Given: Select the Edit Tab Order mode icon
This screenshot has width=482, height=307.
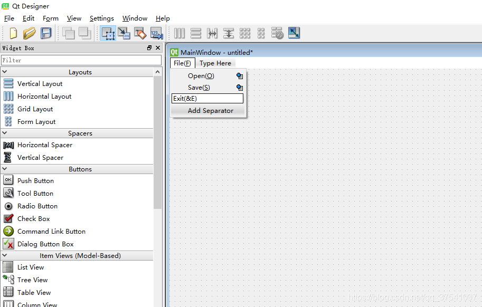Looking at the screenshot, I should click(156, 33).
